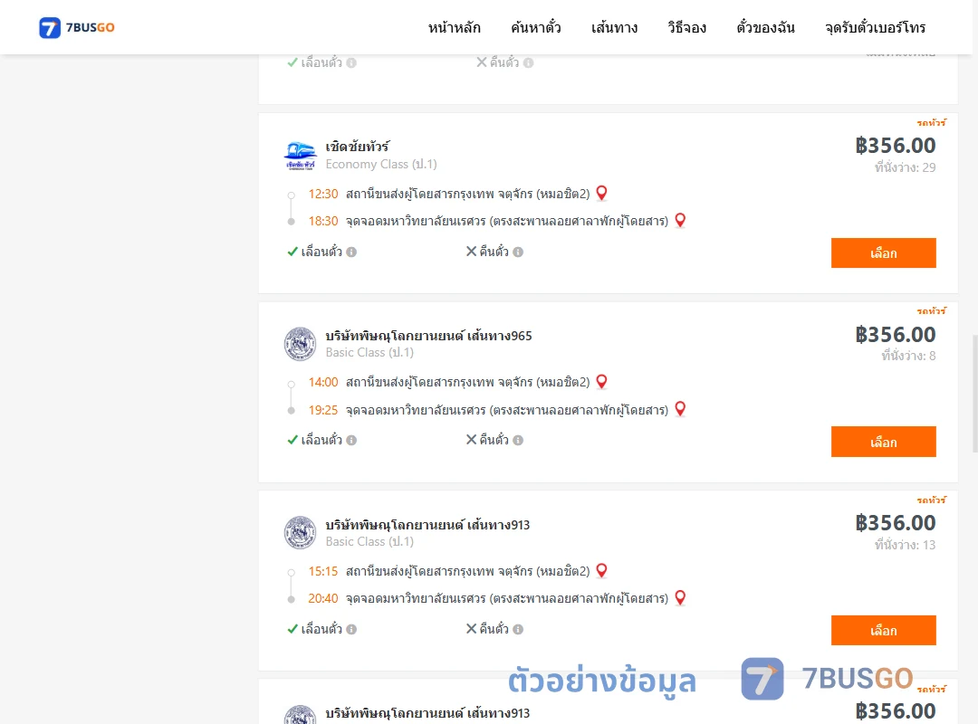Show เลื่อนตั๋ว info icon on เส้นทาง965 card
The height and width of the screenshot is (724, 978).
coord(351,440)
